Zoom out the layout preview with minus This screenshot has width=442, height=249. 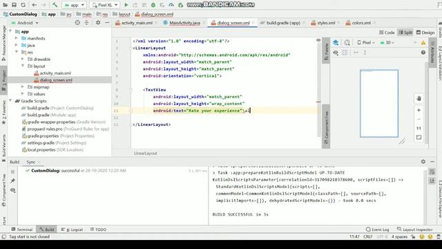tap(419, 119)
